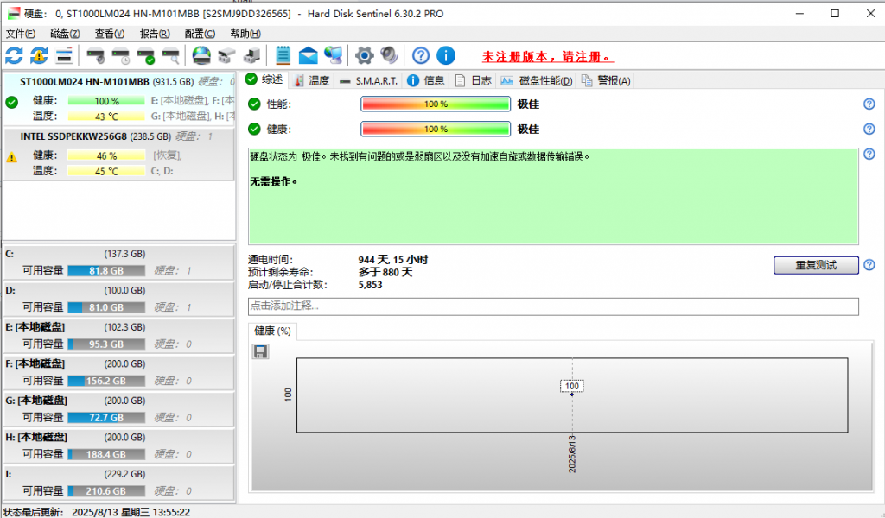The image size is (885, 518).
Task: Click the ST1000LM024 43 °C temperature bar
Action: [x=106, y=117]
